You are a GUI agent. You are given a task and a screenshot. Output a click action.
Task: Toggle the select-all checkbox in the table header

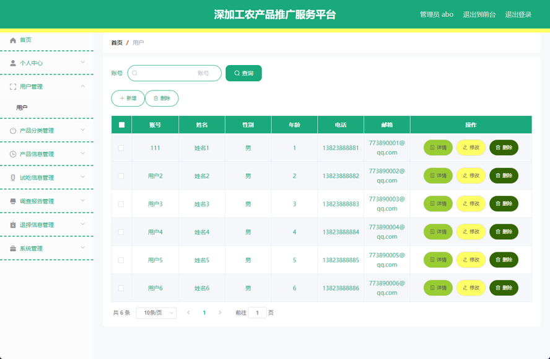tap(121, 124)
